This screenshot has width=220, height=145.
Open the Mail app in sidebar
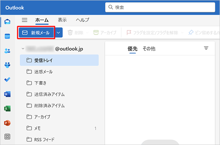pyautogui.click(x=7, y=22)
